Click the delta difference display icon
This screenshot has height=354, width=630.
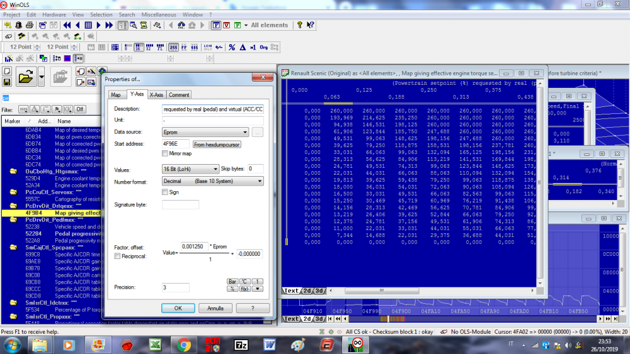coord(243,47)
